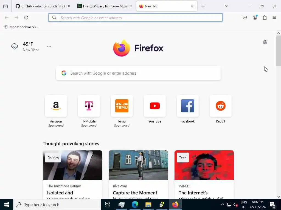Screen dimensions: 281x210
Task: Click the weather cloud icon
Action: point(15,46)
